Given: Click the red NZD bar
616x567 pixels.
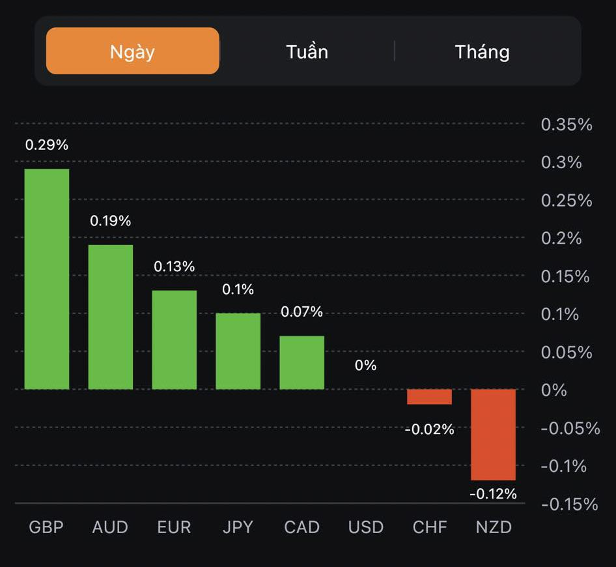Looking at the screenshot, I should 494,434.
